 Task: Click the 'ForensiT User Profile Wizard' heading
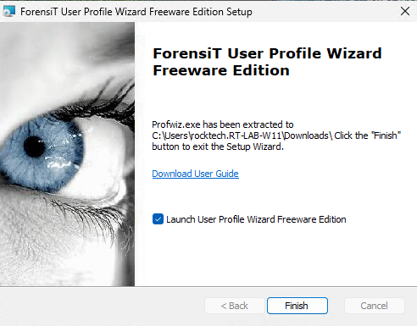pyautogui.click(x=267, y=53)
